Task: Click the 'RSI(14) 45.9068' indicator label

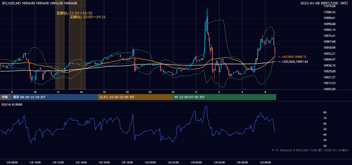Action: point(12,105)
